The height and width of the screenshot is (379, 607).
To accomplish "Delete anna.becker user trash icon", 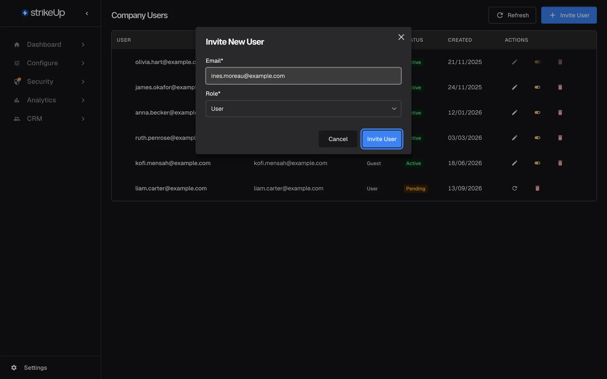I will (560, 113).
